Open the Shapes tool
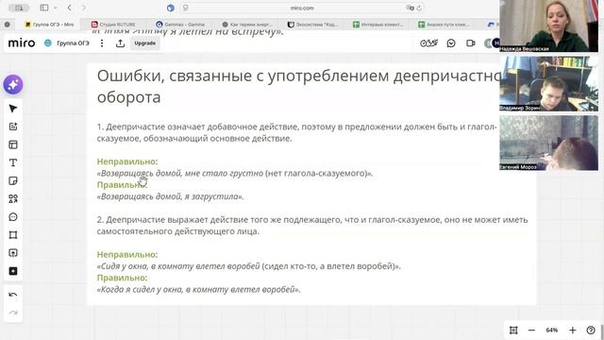Screen dimensions: 604x340 coord(13,199)
